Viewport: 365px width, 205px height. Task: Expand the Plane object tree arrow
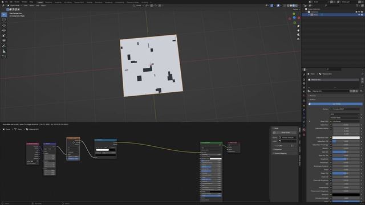coord(309,15)
